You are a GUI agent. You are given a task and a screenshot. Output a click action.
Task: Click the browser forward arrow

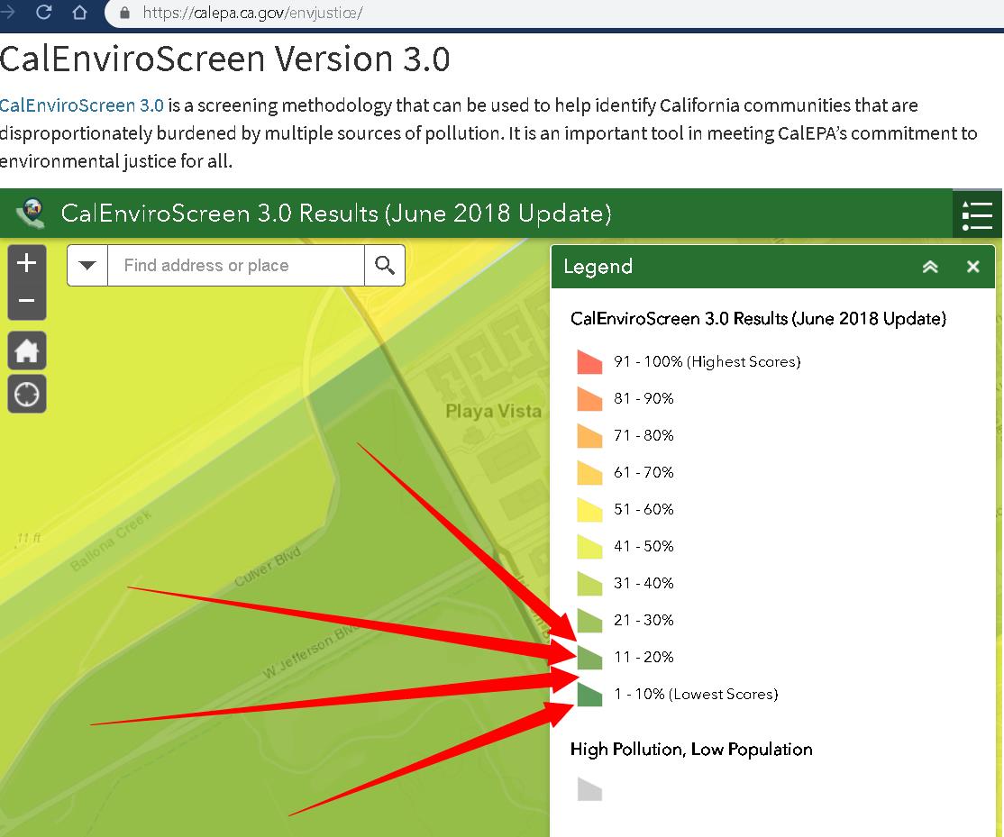[8, 12]
